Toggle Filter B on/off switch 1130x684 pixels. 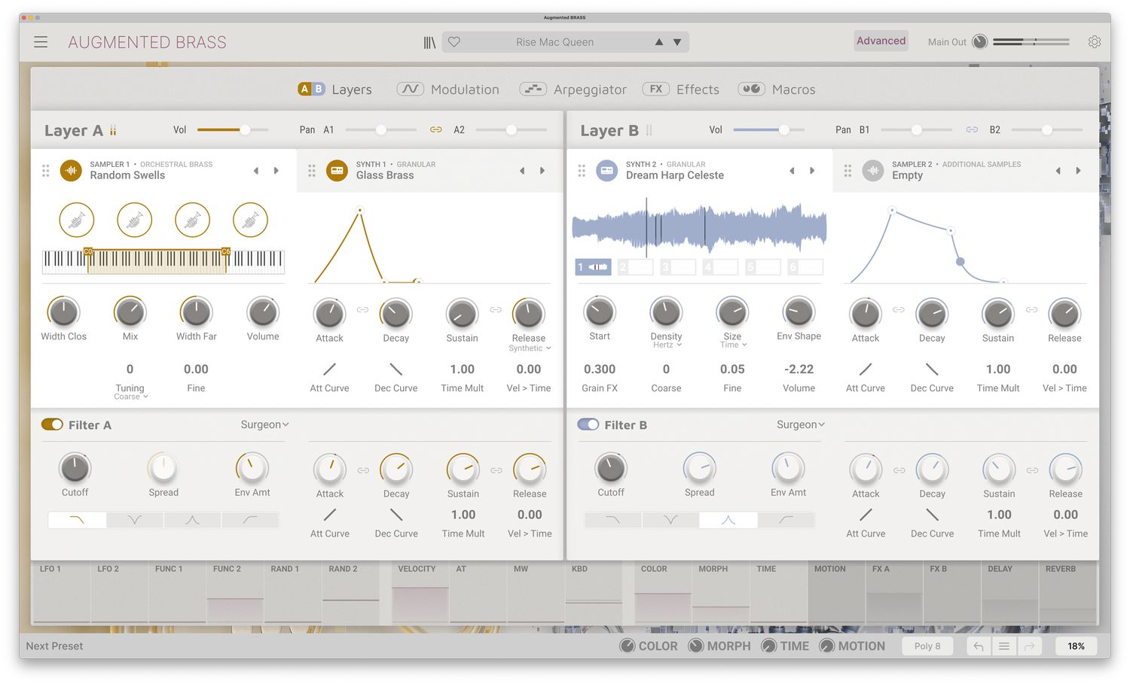coord(588,424)
